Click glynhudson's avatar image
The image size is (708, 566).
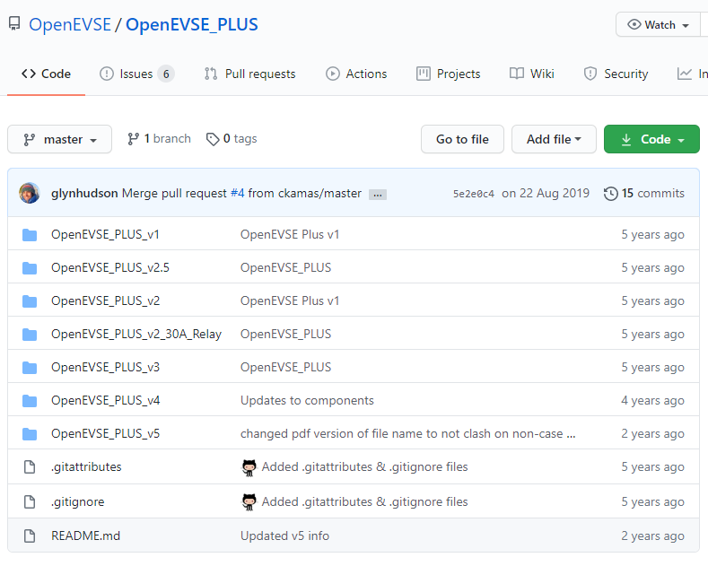point(30,193)
